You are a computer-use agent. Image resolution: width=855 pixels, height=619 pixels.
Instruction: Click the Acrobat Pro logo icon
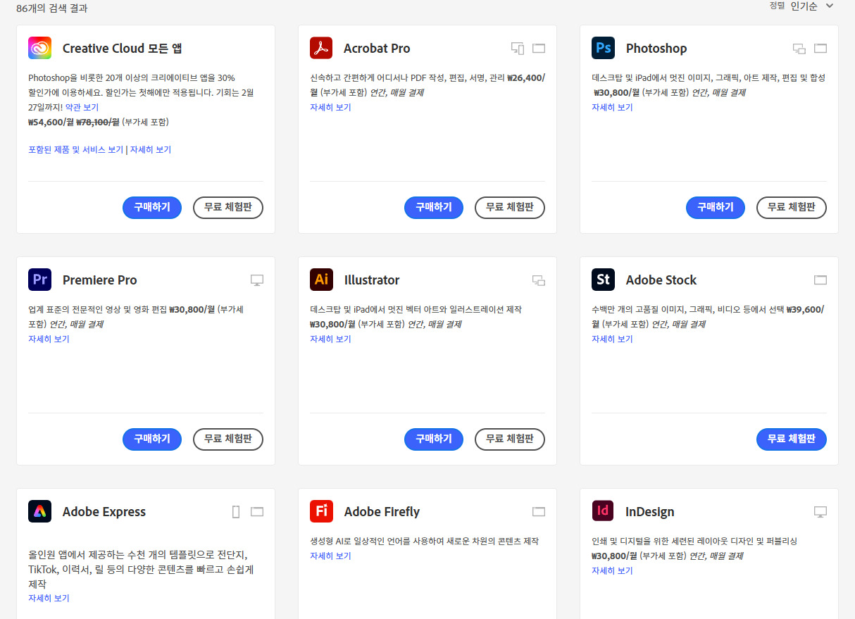pos(321,48)
